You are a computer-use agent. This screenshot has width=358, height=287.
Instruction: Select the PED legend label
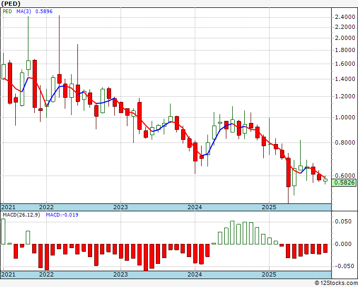(x=7, y=12)
